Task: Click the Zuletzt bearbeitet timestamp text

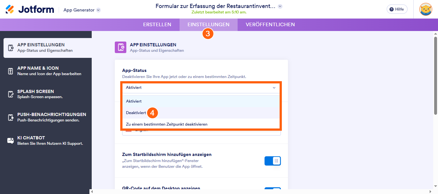Action: click(x=218, y=12)
